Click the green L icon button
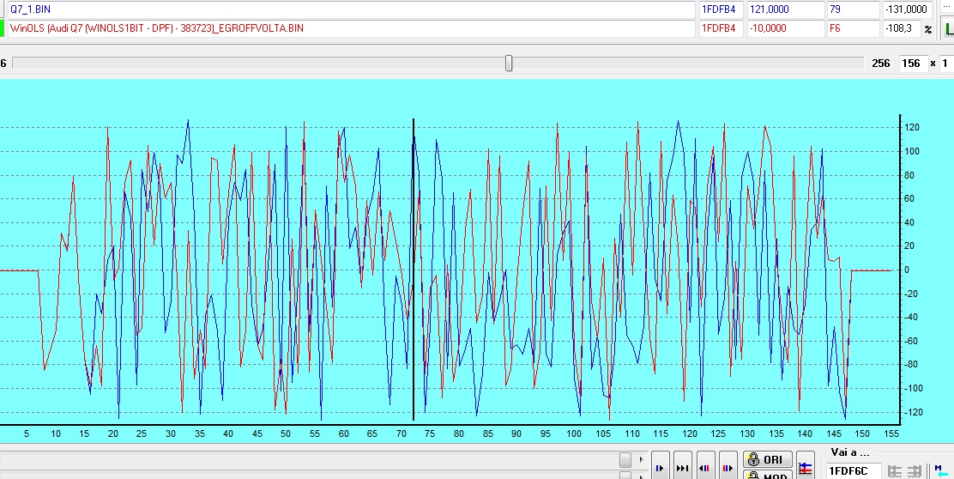Image resolution: width=954 pixels, height=479 pixels. click(x=947, y=28)
